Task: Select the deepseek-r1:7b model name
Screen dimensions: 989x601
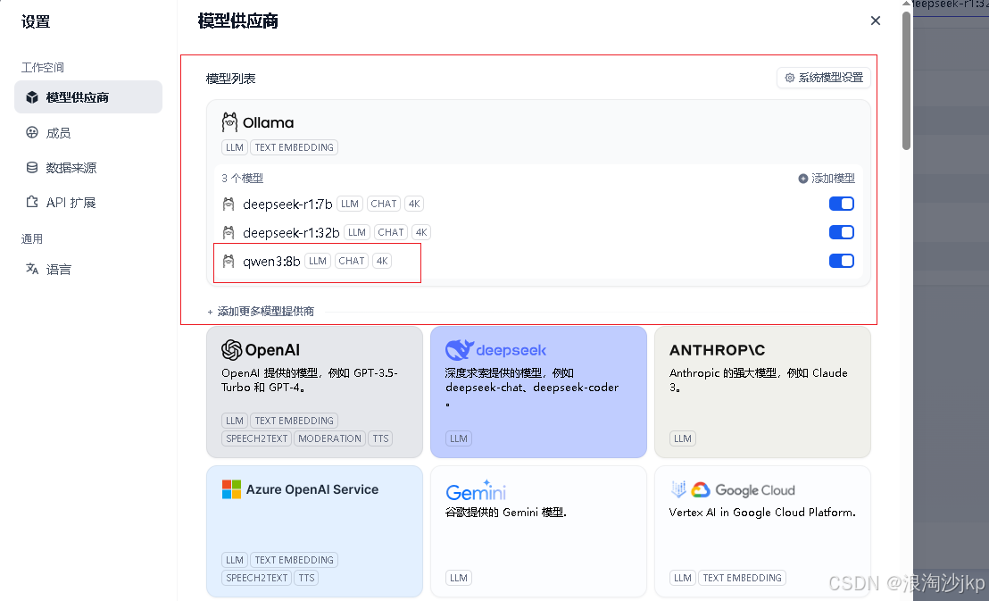Action: point(287,204)
